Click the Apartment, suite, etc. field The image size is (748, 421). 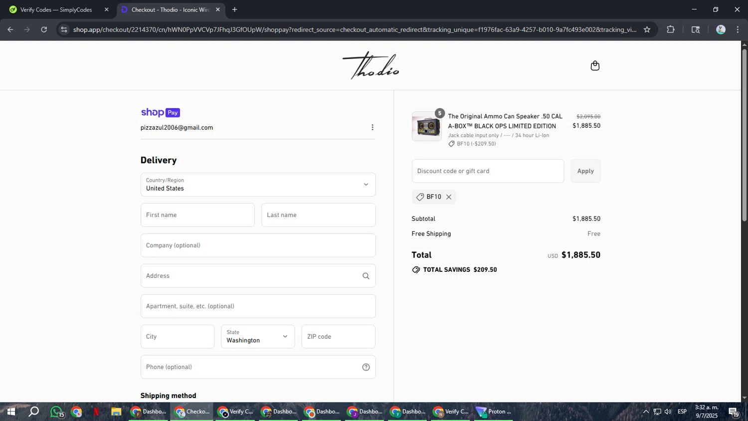coord(258,306)
